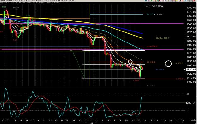Click the 'STO 24' stochastic indicator label
This screenshot has width=197, height=124.
pos(191,103)
